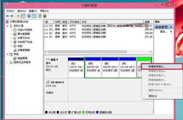The height and width of the screenshot is (120, 183).
Task: Select 计算机管理(本地) root node
Action: click(19, 22)
